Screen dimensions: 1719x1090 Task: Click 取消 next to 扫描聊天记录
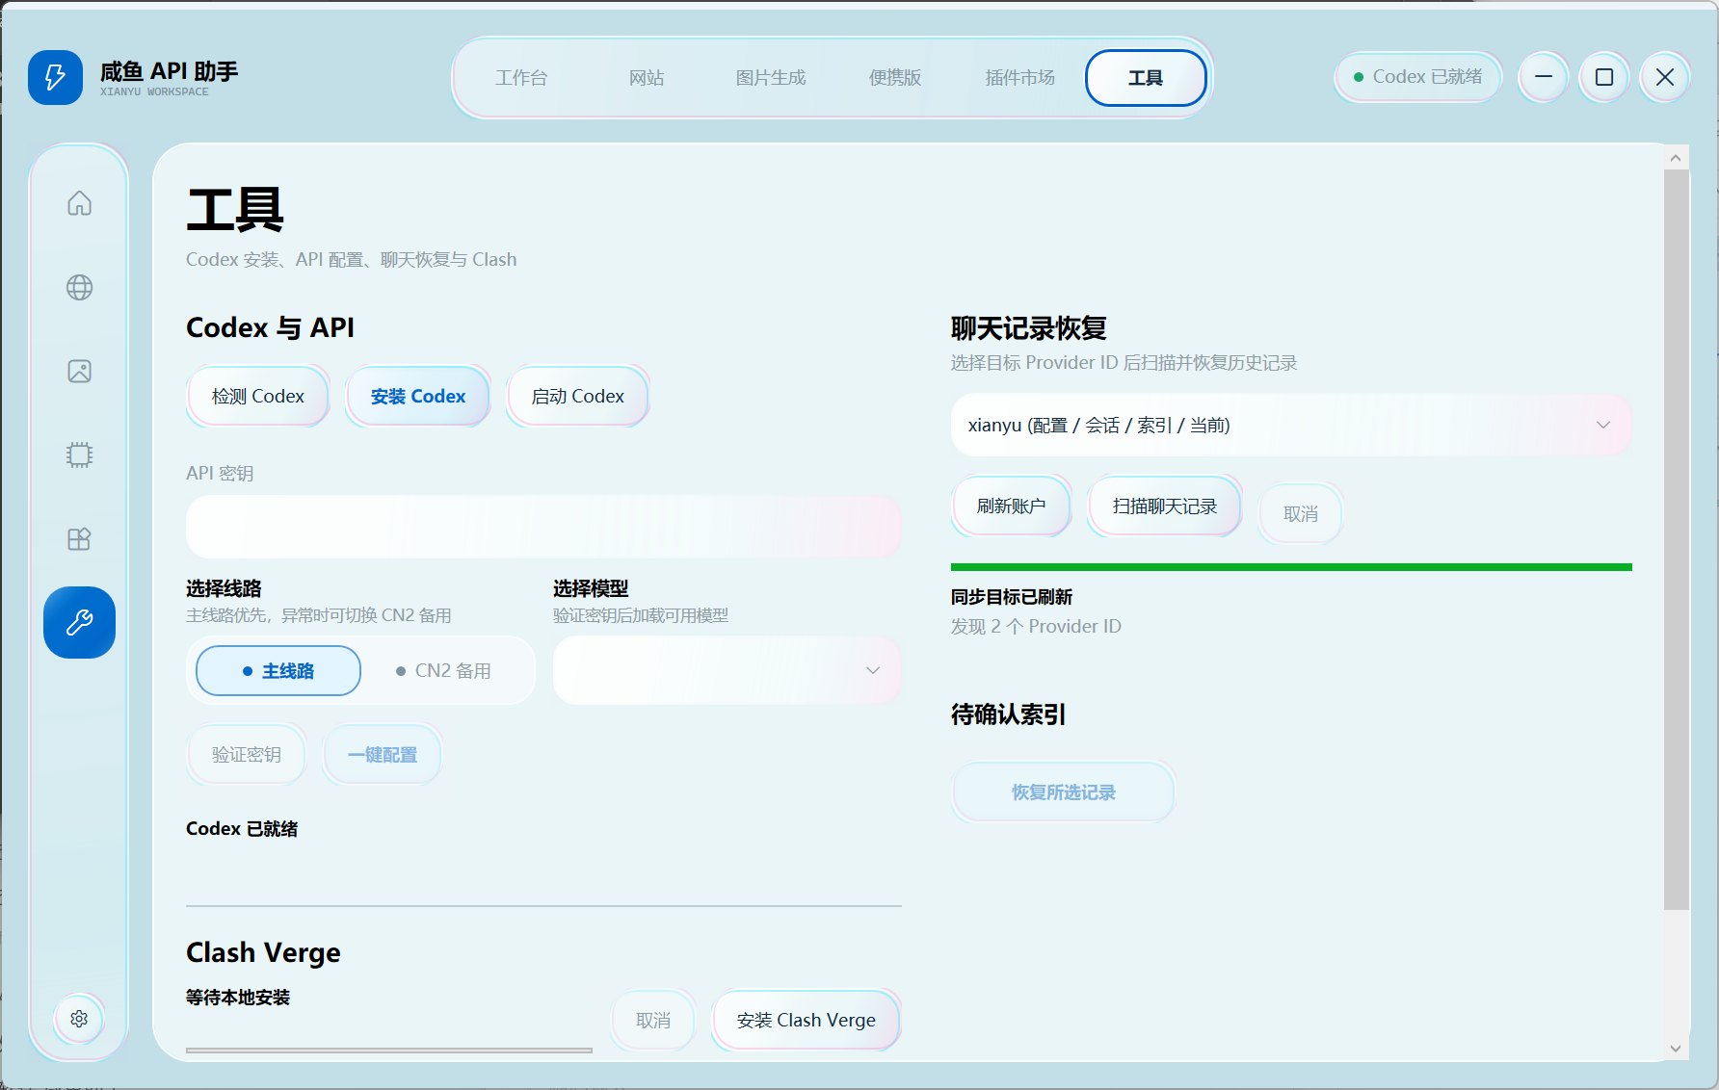click(x=1301, y=513)
